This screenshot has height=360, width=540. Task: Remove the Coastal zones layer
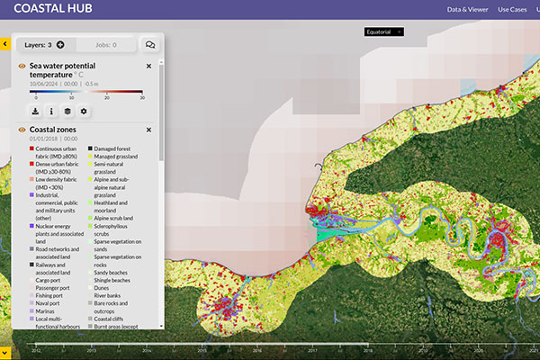point(148,130)
